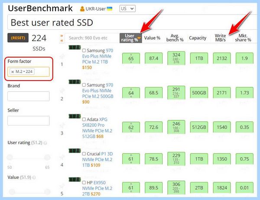Click the value cell showing 89.5
260x200 pixels.
[153, 187]
